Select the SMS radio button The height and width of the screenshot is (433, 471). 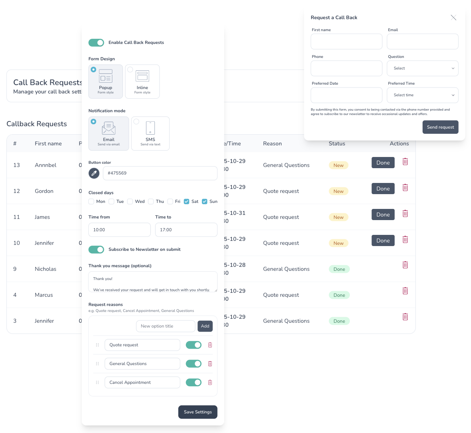[136, 121]
